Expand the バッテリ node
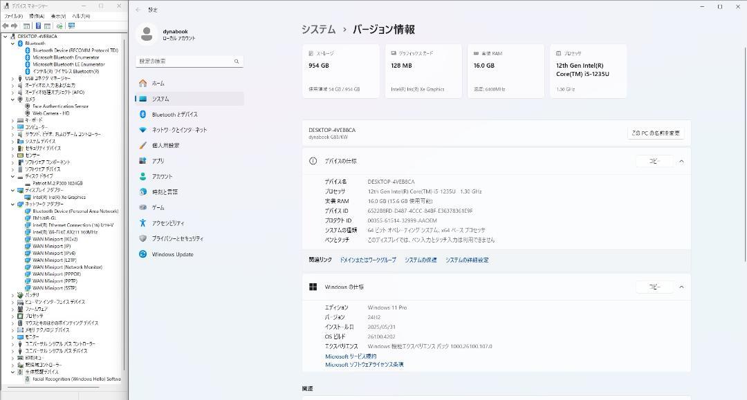The image size is (747, 400). click(13, 295)
